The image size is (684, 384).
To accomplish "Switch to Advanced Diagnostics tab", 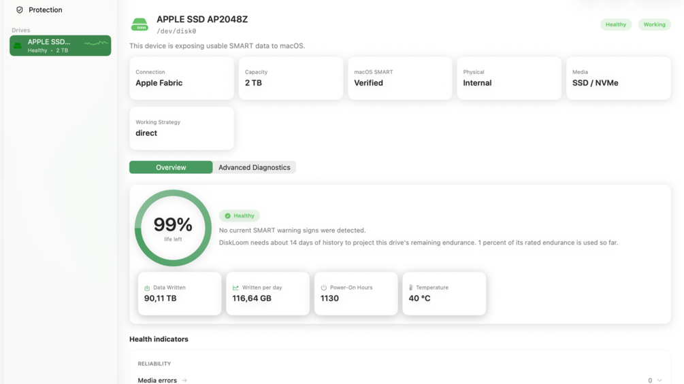I will (255, 167).
